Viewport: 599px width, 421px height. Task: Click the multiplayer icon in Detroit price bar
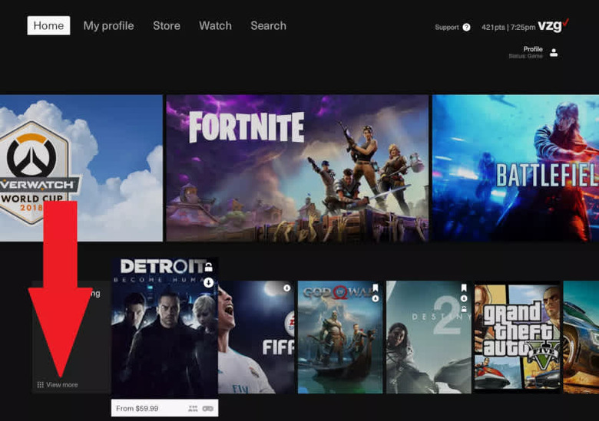pos(193,409)
